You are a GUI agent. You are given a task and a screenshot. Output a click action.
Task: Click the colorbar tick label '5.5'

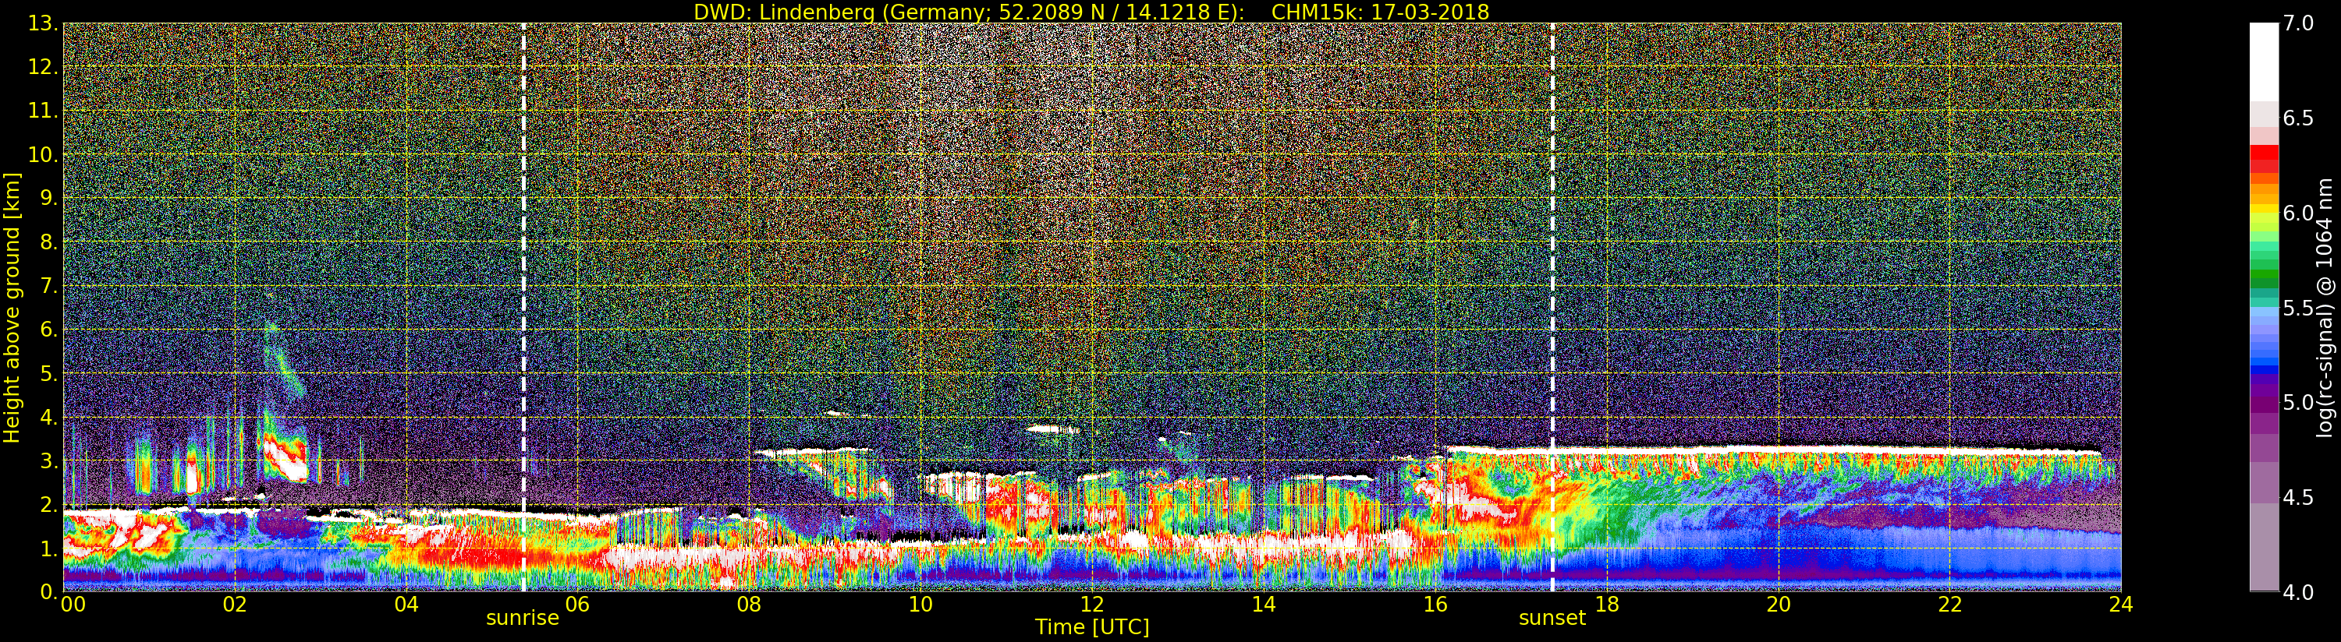[2298, 308]
